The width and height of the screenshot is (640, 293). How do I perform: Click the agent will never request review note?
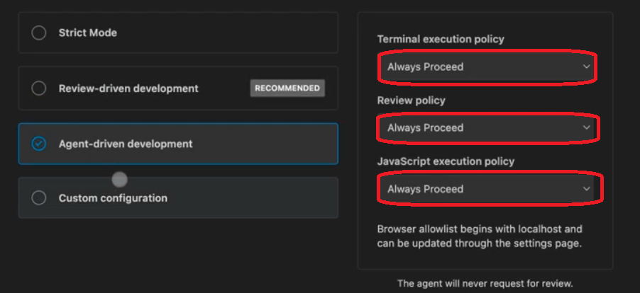click(485, 284)
